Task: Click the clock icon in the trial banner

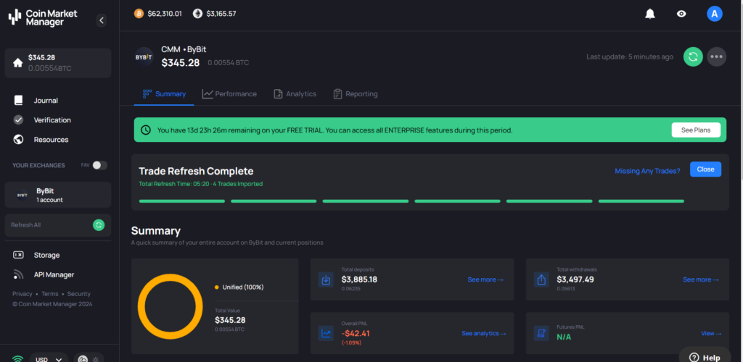Action: [x=147, y=130]
